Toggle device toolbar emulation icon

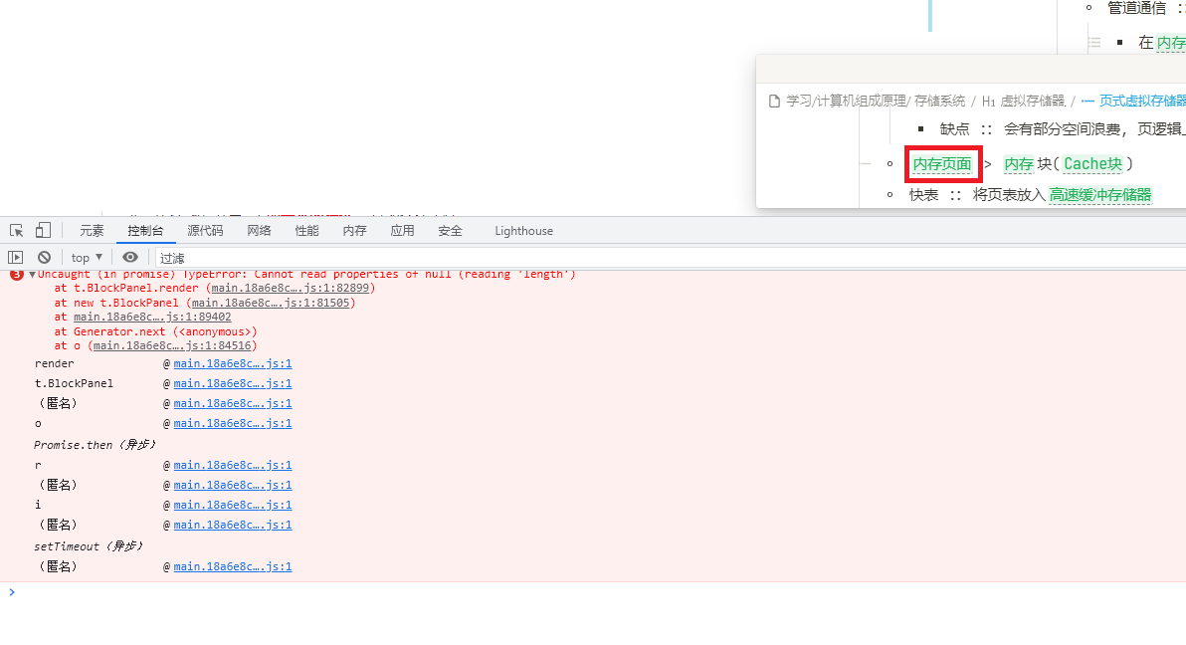click(x=43, y=230)
